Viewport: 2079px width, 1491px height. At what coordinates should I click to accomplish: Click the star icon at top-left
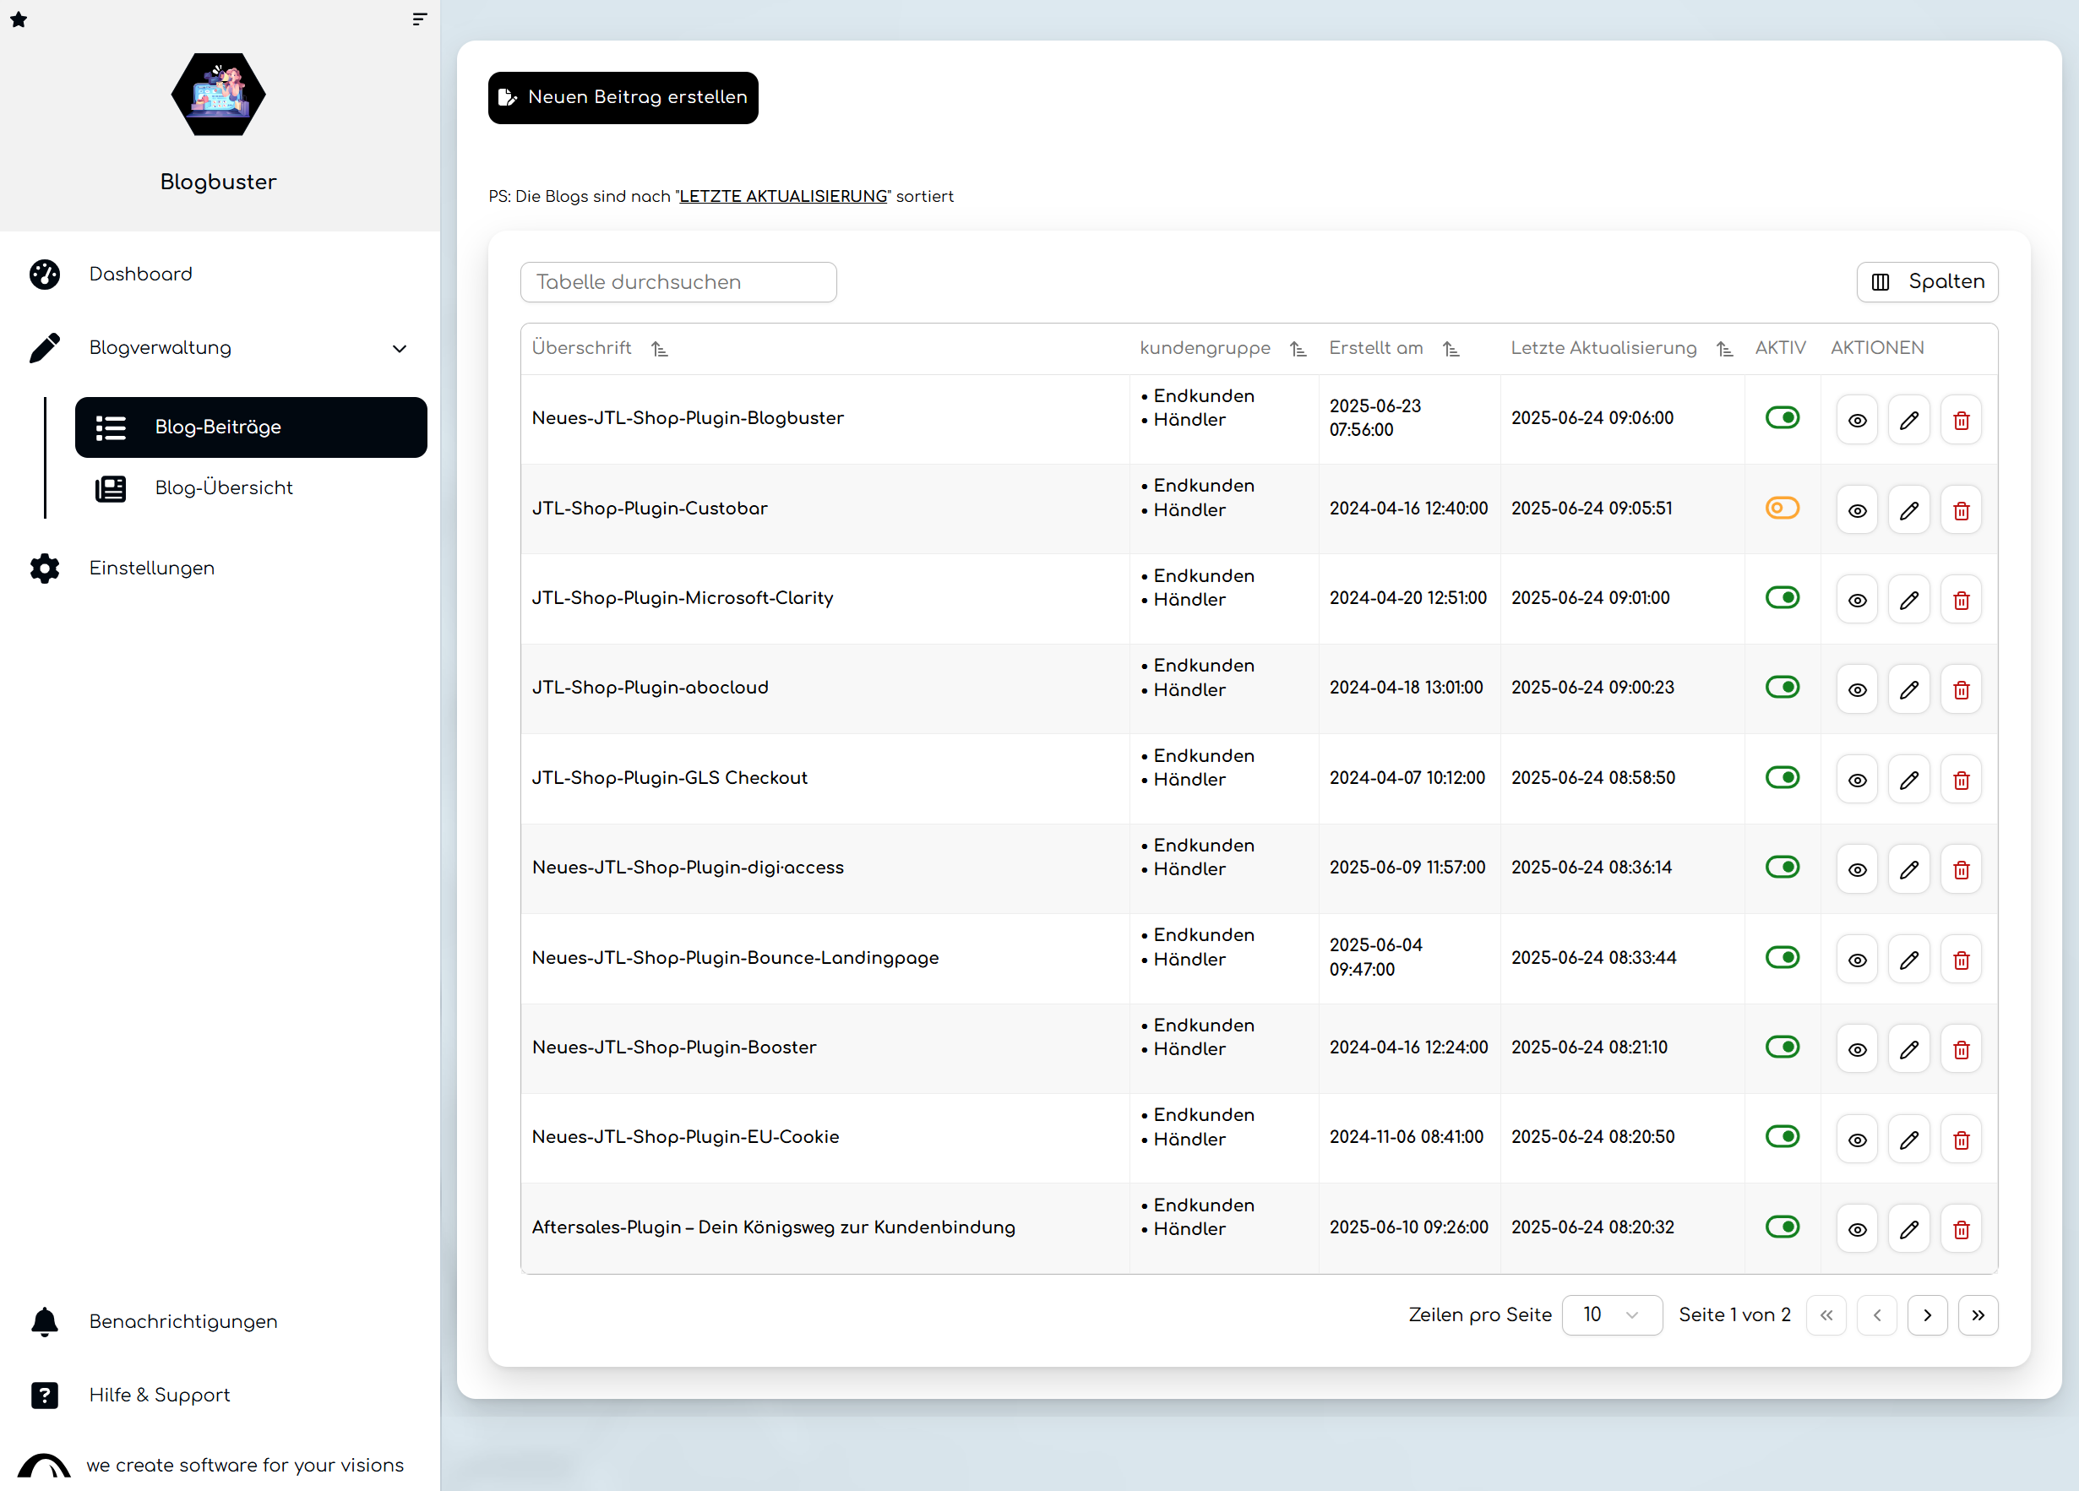pos(19,19)
